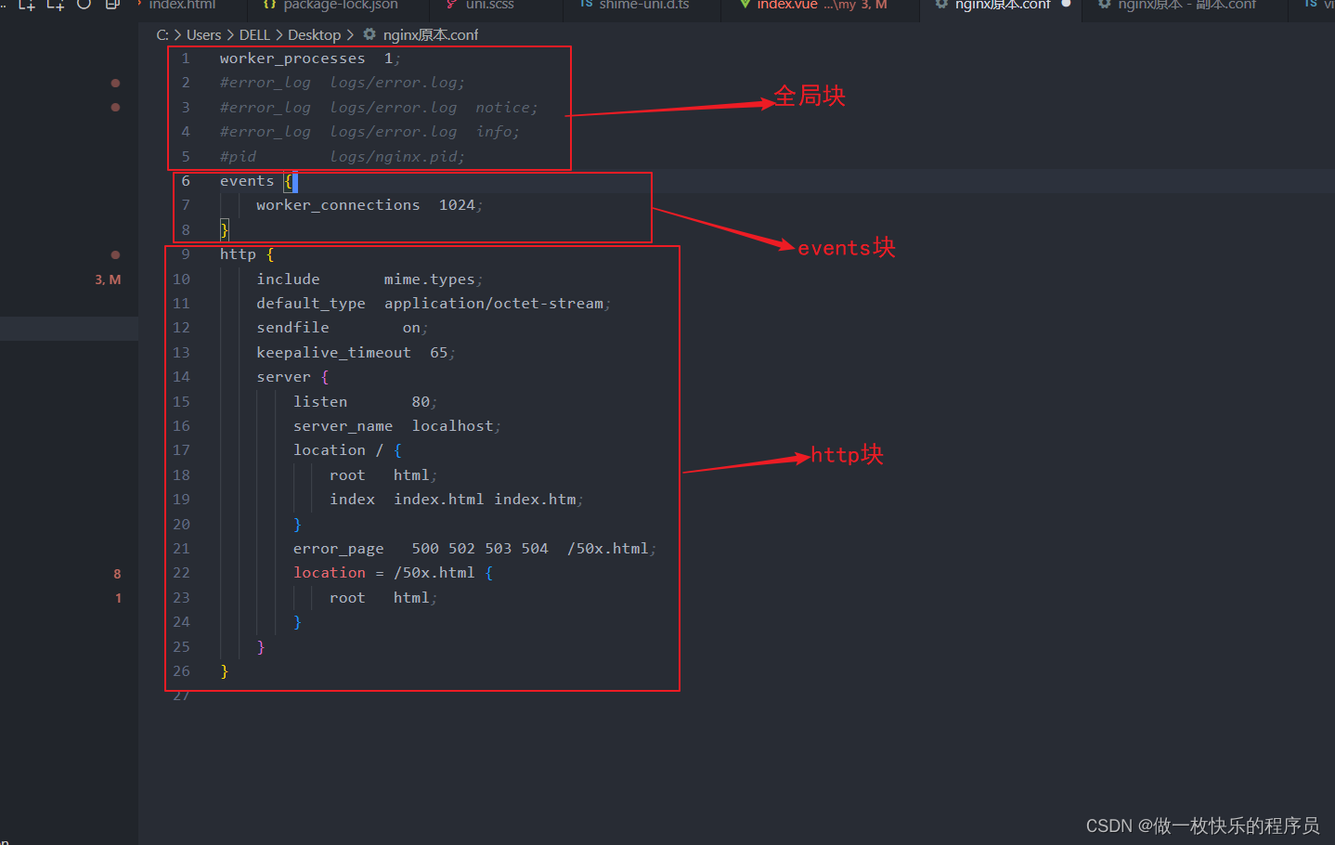Click the "#pid" comment
Screen dimensions: 1335x845
[238, 157]
